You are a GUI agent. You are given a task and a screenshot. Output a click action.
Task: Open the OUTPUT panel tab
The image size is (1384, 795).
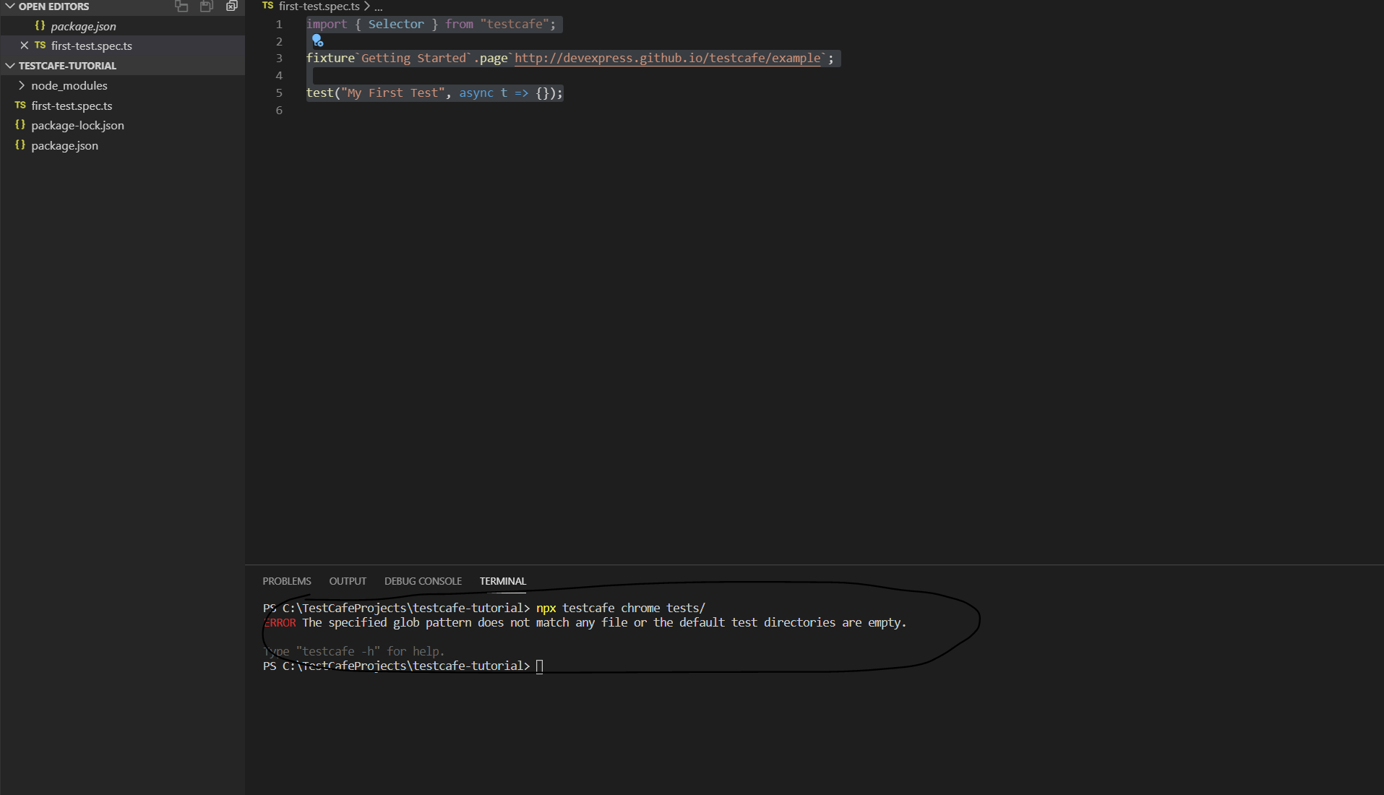[348, 581]
